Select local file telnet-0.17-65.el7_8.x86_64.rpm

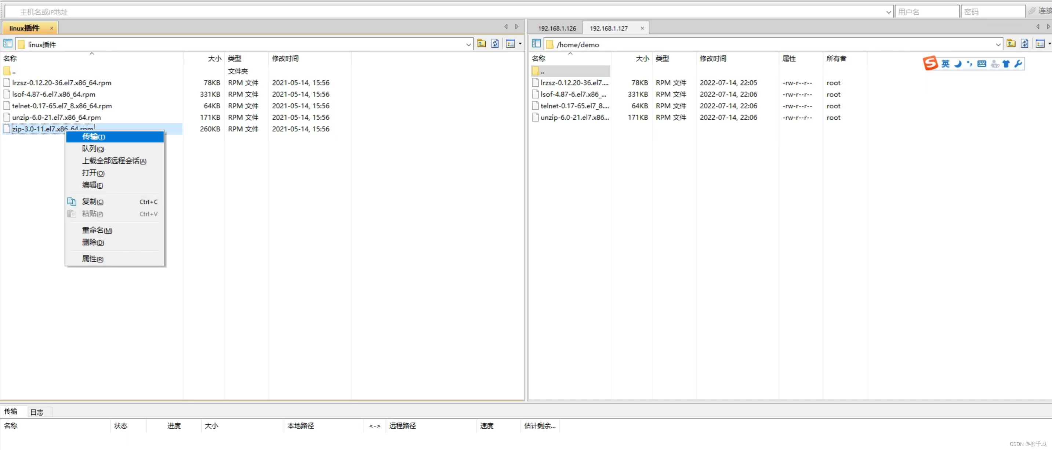pos(62,106)
